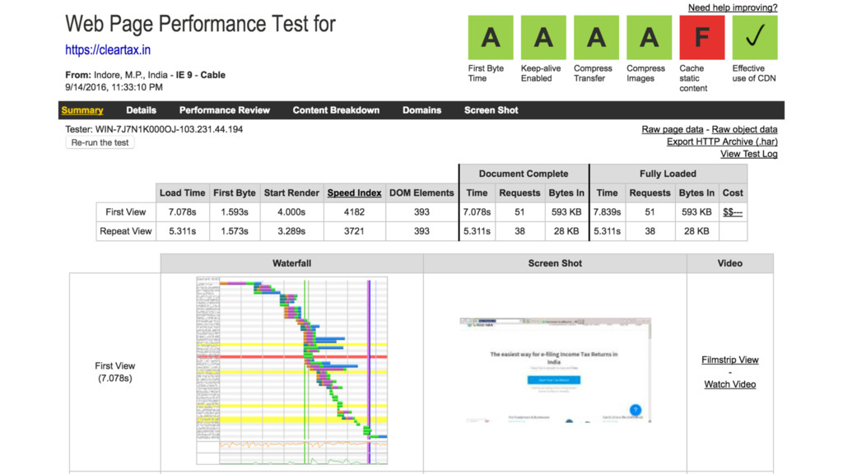Click the Start Render value 3.289s
Viewport: 843px width, 474px height.
pyautogui.click(x=291, y=231)
